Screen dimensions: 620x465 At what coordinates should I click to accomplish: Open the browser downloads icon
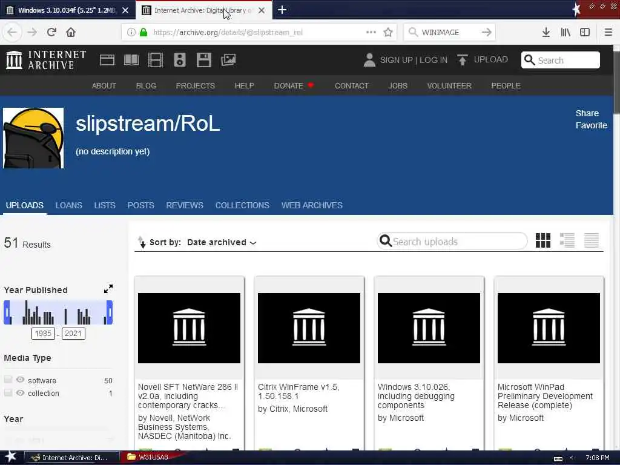click(x=546, y=32)
